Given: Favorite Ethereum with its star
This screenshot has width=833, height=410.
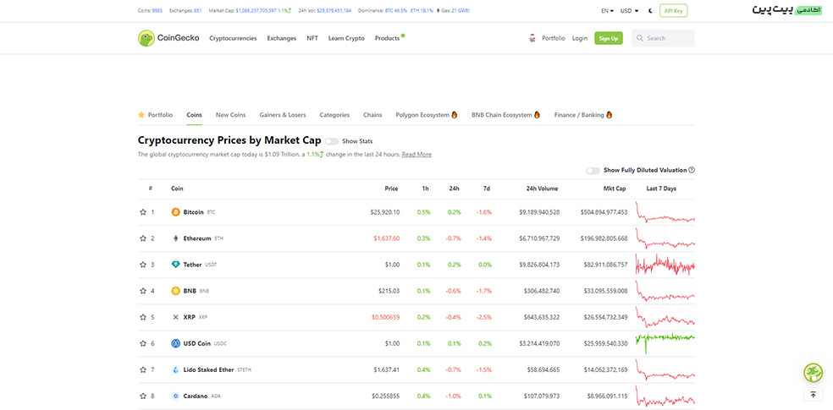Looking at the screenshot, I should click(x=143, y=238).
